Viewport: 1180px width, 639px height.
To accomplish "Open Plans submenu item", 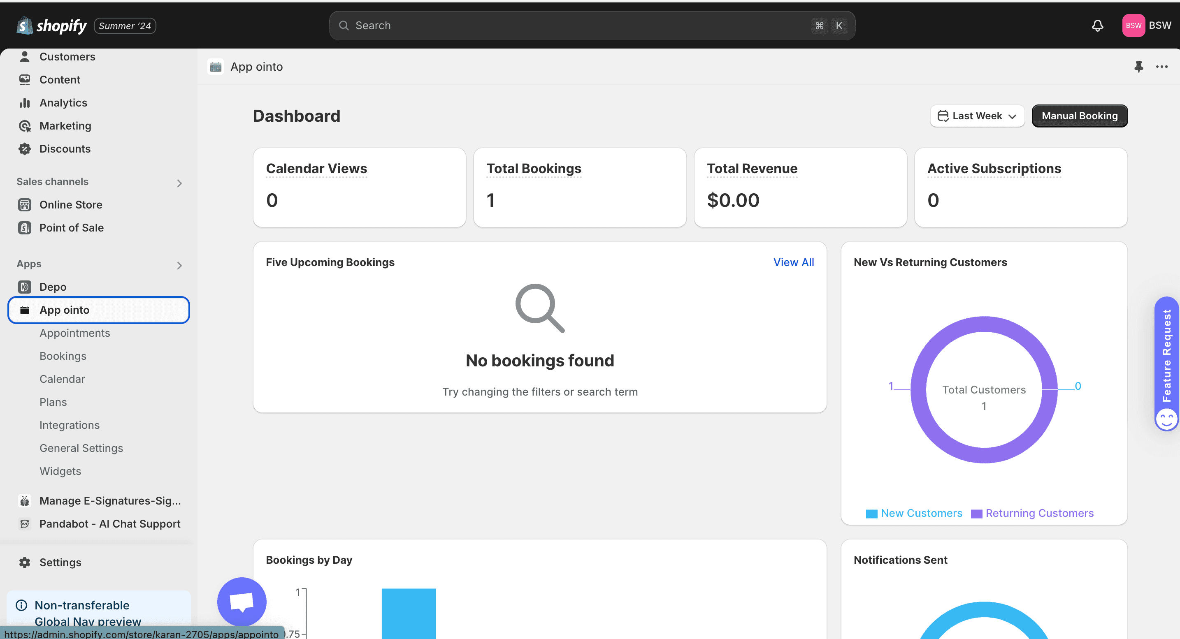I will (x=53, y=402).
